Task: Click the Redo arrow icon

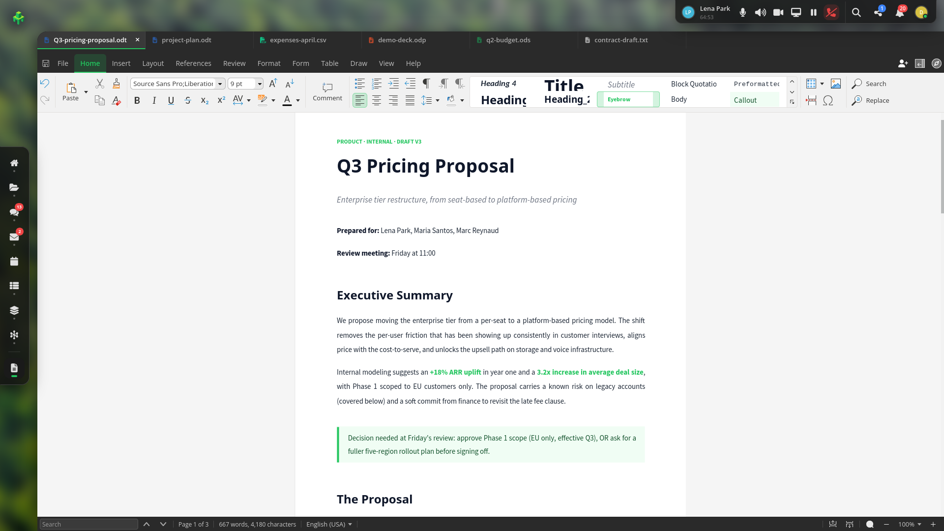Action: 45,100
